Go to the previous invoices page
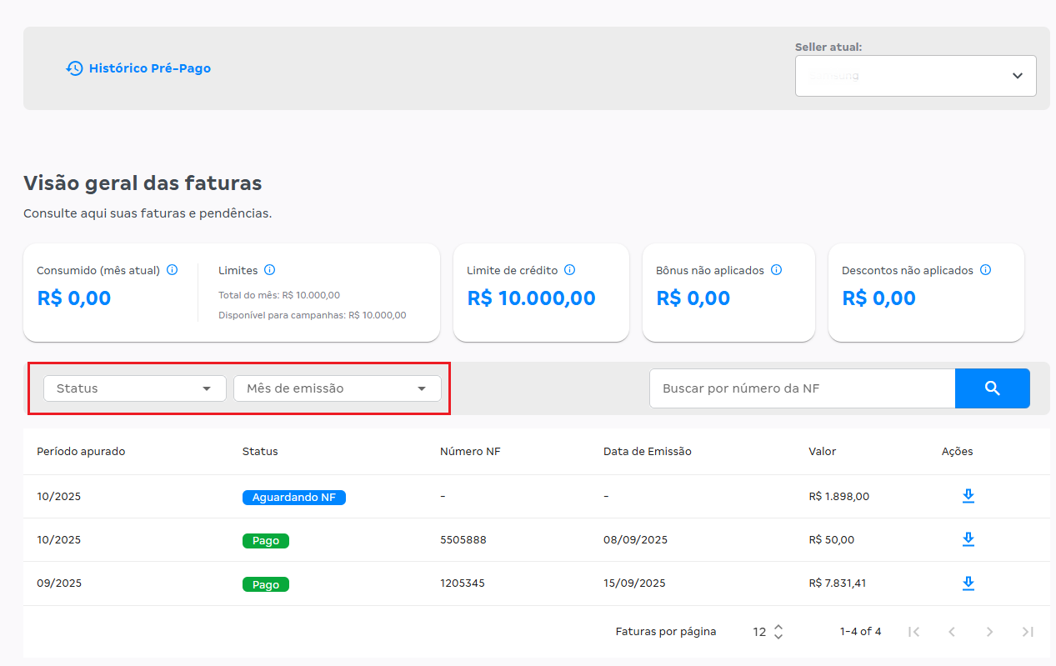This screenshot has width=1056, height=666. point(952,632)
